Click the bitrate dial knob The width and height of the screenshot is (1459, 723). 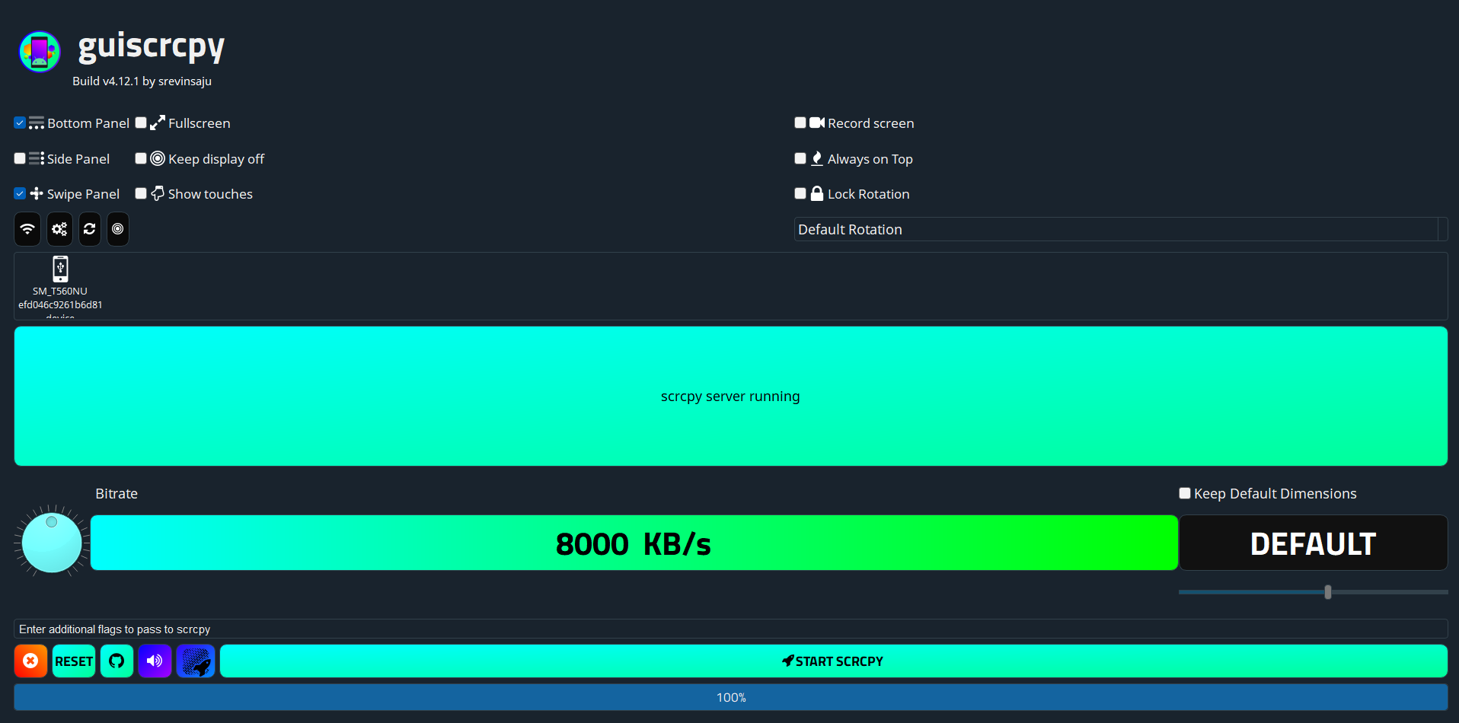point(52,542)
